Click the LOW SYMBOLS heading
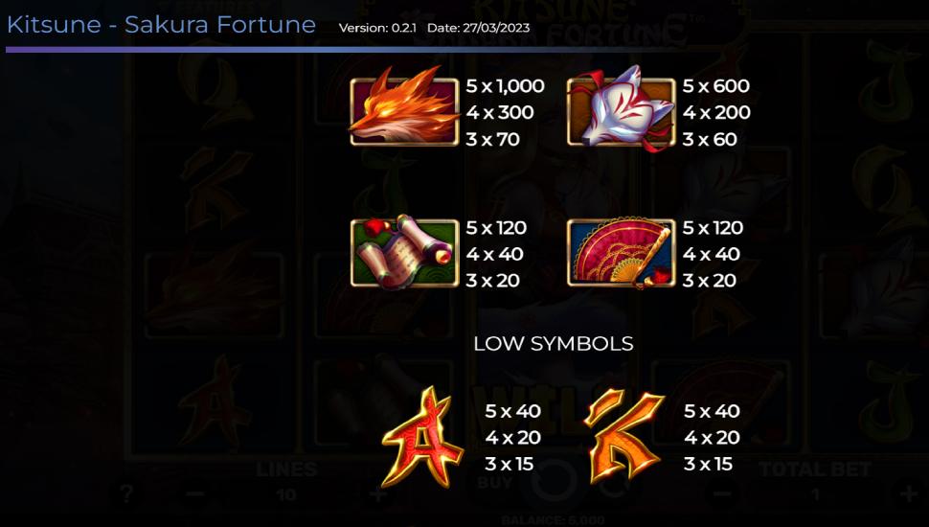Viewport: 929px width, 527px height. coord(554,343)
